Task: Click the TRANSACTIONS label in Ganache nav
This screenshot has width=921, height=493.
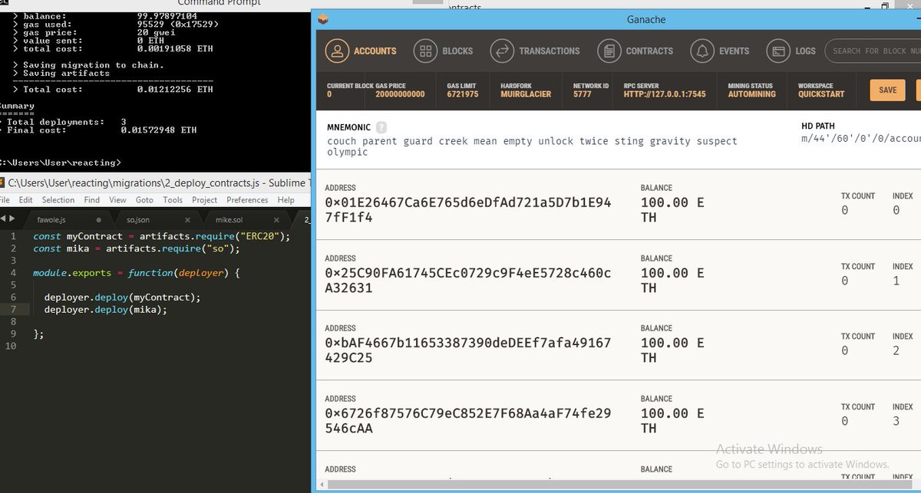Action: 550,51
